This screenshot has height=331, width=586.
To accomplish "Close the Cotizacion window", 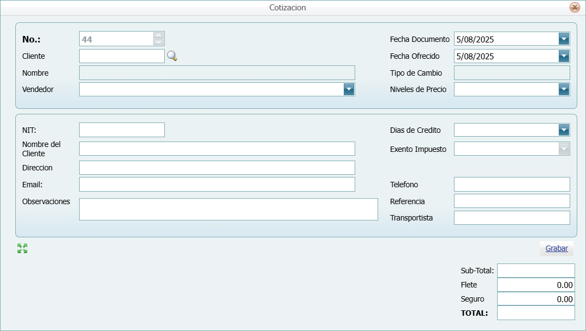I will [575, 8].
